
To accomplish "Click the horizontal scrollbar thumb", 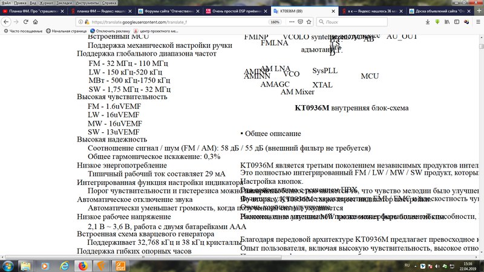I will [143, 257].
